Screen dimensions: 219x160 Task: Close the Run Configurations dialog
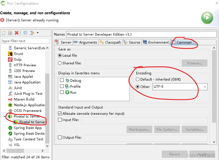click(x=217, y=3)
